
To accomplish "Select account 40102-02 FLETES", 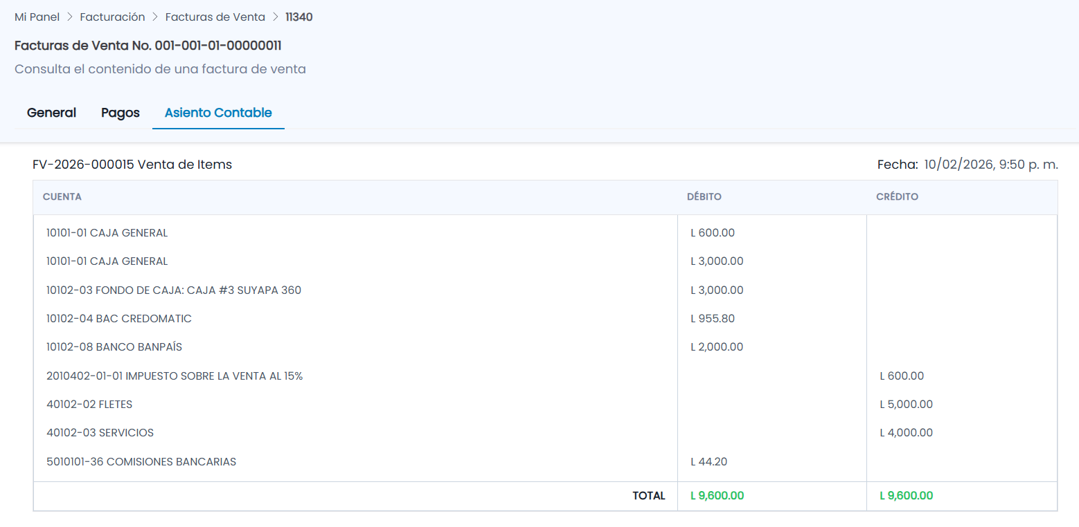I will pos(89,405).
